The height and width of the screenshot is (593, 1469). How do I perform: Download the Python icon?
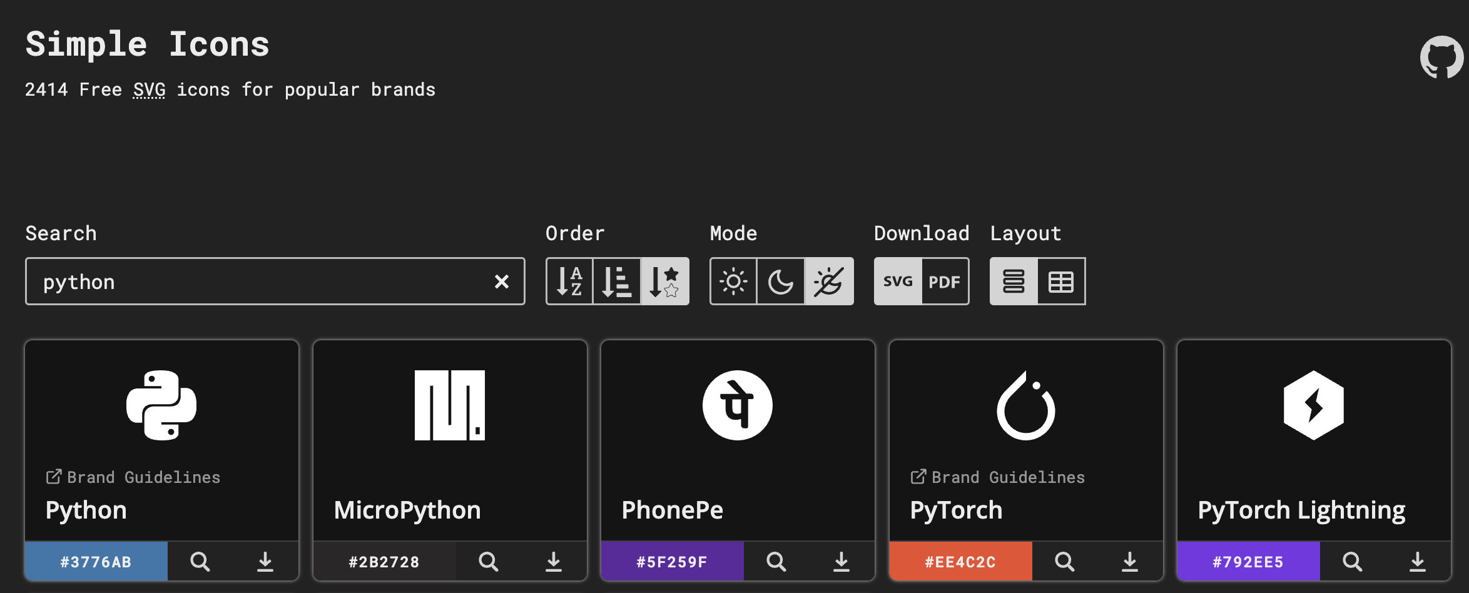click(265, 561)
